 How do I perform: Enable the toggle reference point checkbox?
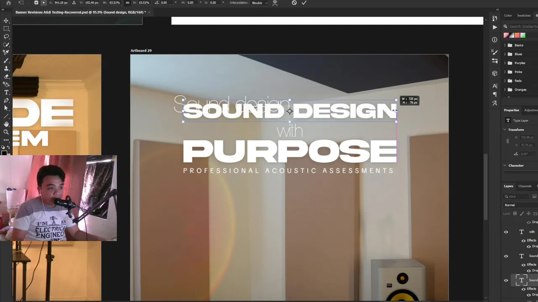36,3
